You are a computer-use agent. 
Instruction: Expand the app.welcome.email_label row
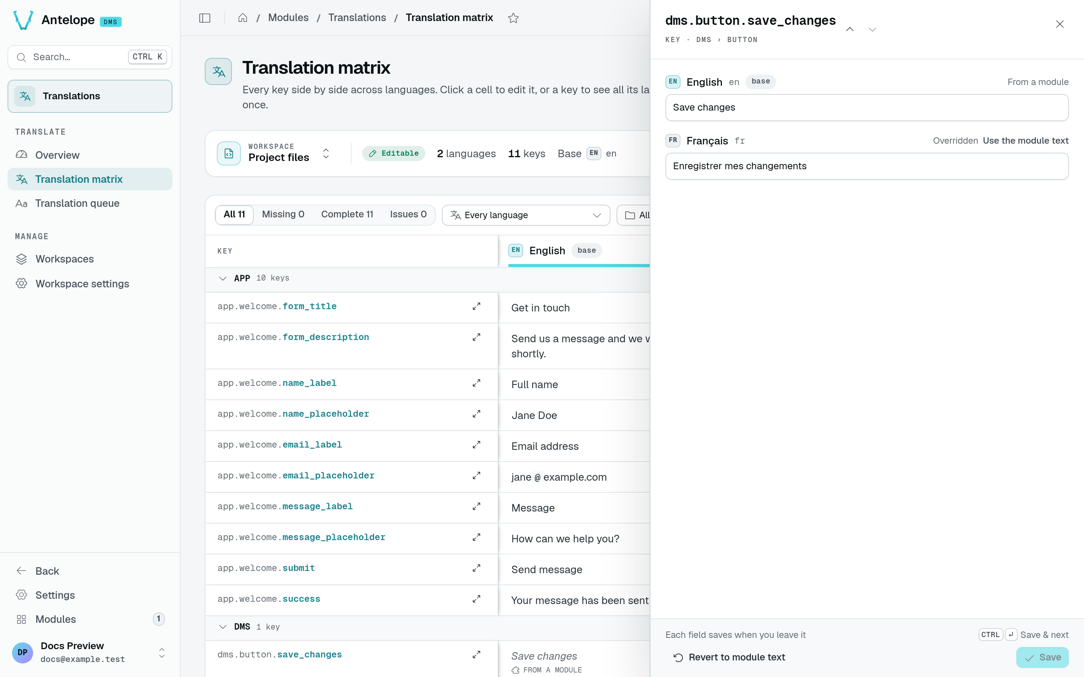476,445
